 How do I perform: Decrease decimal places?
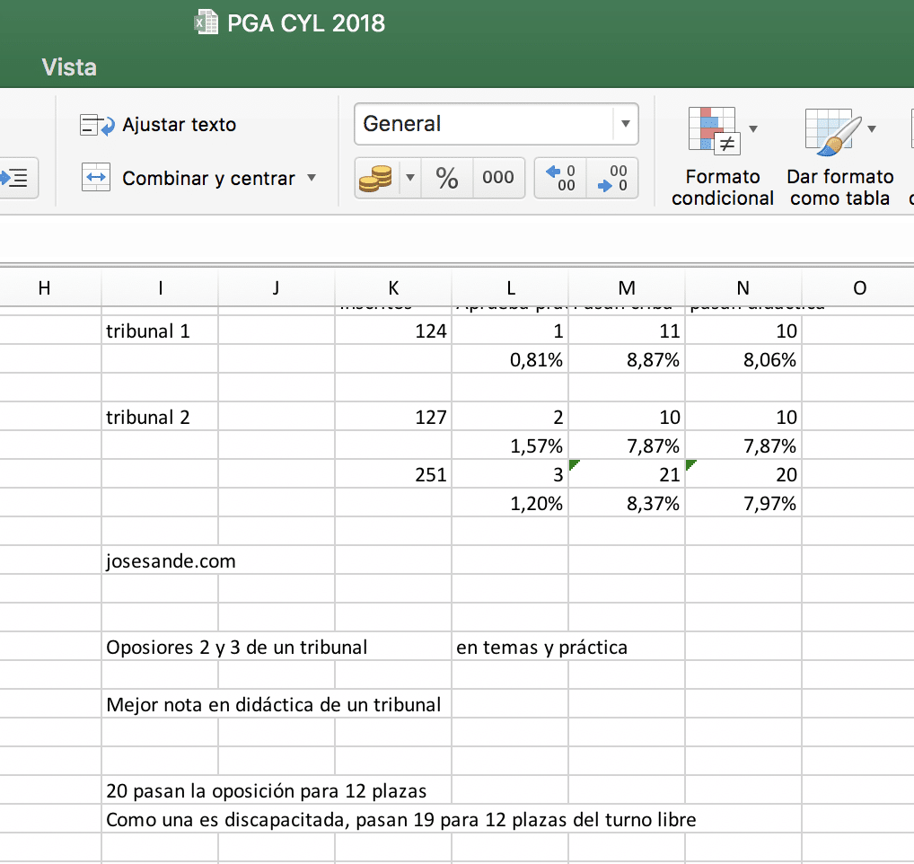click(x=613, y=178)
